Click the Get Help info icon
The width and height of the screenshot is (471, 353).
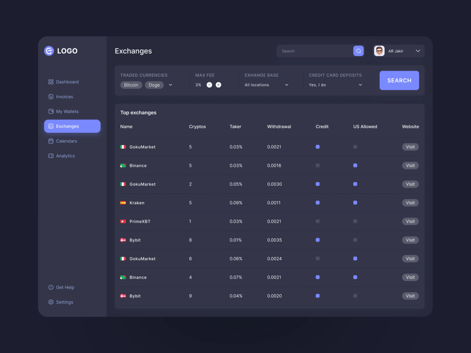coord(51,287)
